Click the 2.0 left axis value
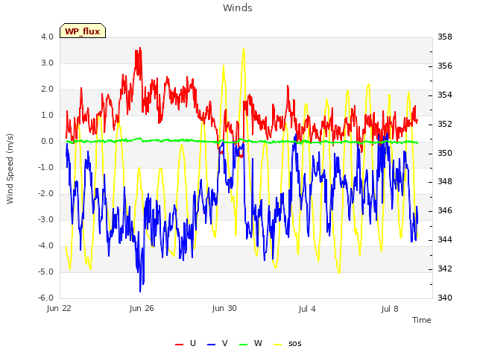The image size is (477, 358). pos(47,89)
